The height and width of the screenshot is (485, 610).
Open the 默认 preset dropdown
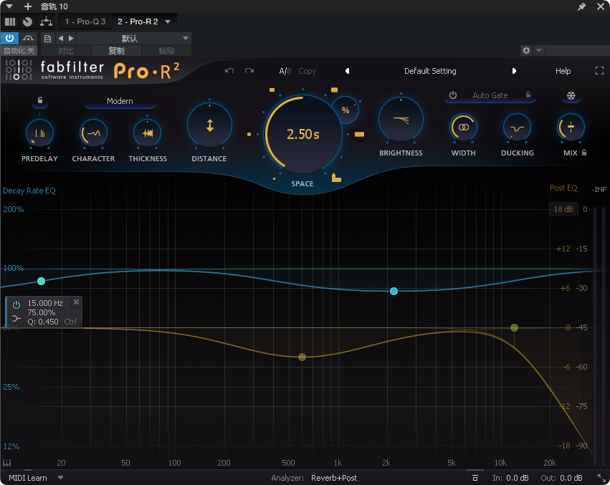point(134,39)
